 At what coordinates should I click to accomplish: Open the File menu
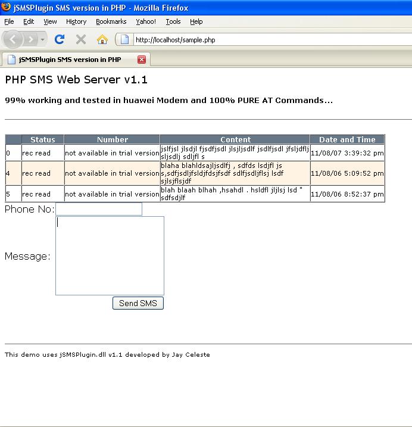tap(9, 21)
